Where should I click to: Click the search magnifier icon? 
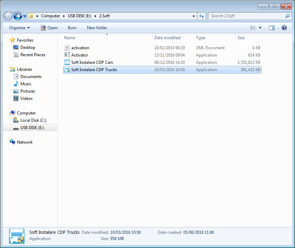[x=287, y=16]
